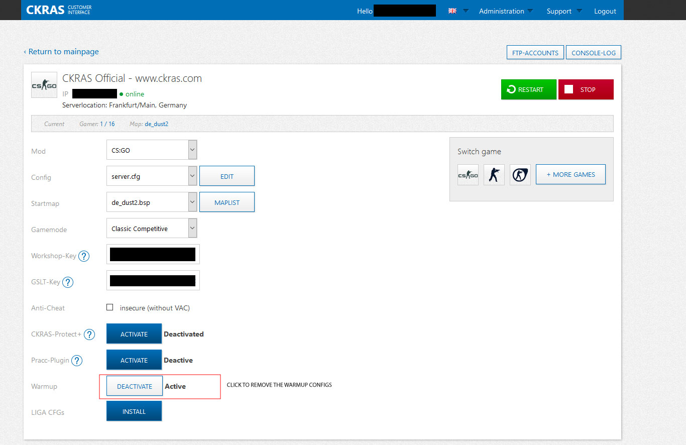The image size is (686, 445).
Task: Click EDIT next to Config
Action: 227,176
